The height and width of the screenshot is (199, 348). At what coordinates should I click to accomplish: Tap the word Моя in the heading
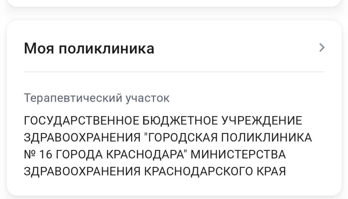(39, 48)
